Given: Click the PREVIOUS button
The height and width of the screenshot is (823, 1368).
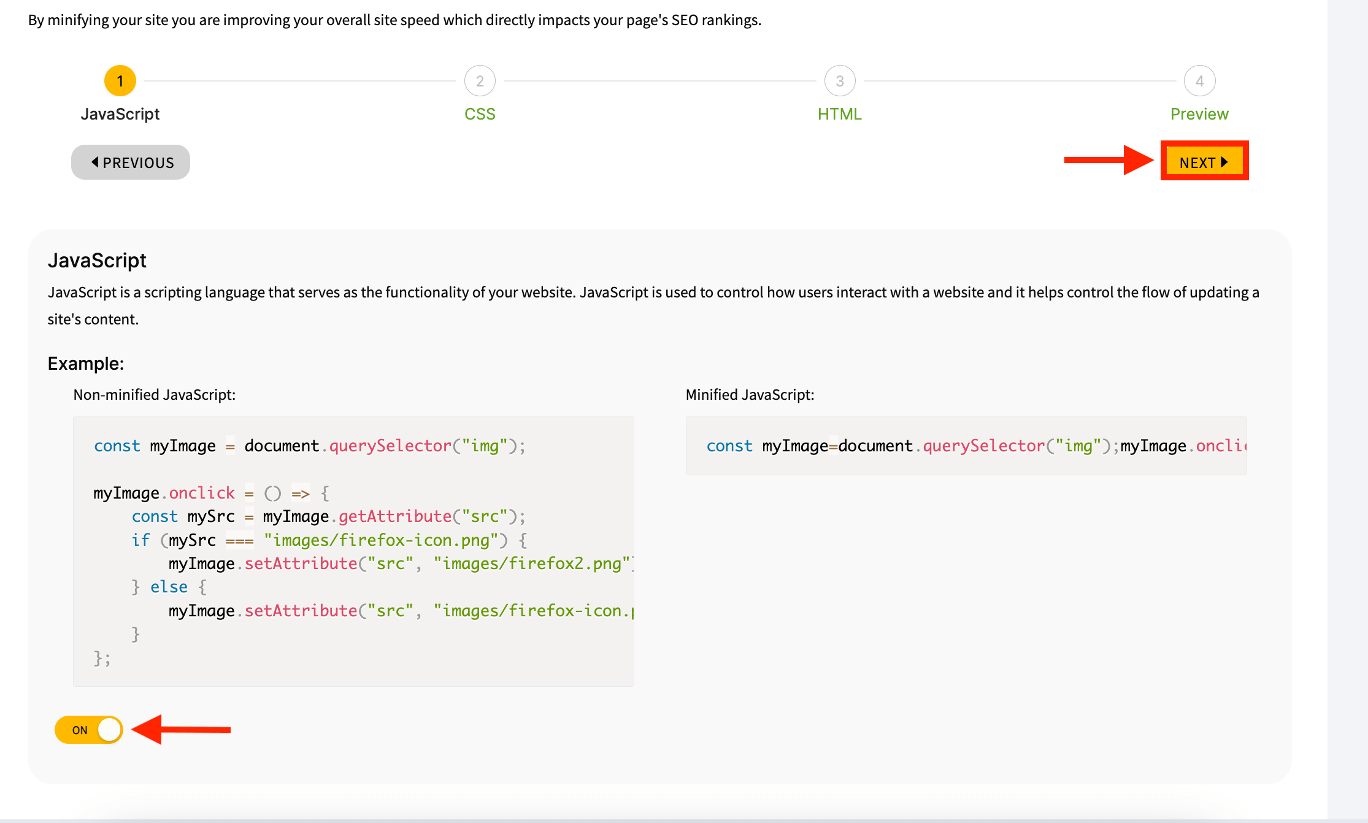Looking at the screenshot, I should click(x=131, y=163).
